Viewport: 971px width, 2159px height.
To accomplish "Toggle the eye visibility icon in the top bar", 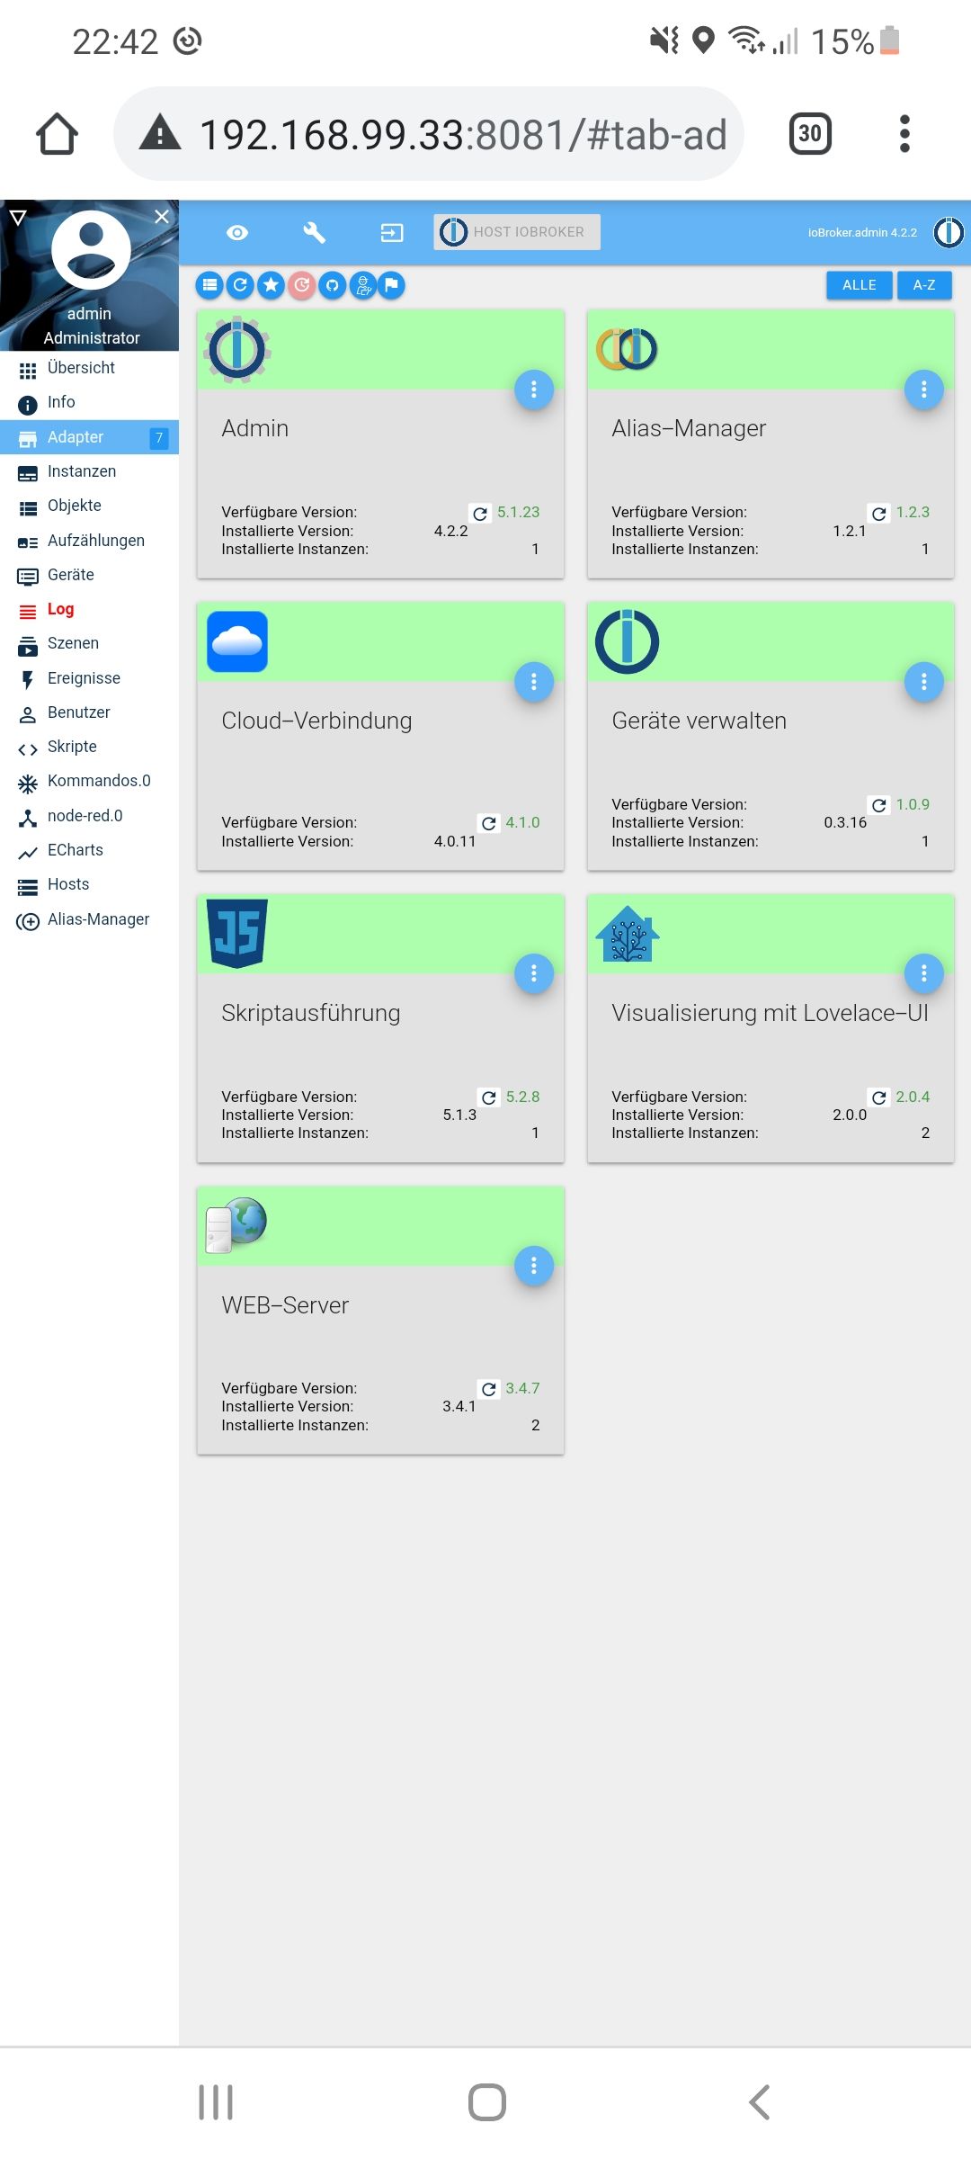I will [x=237, y=232].
